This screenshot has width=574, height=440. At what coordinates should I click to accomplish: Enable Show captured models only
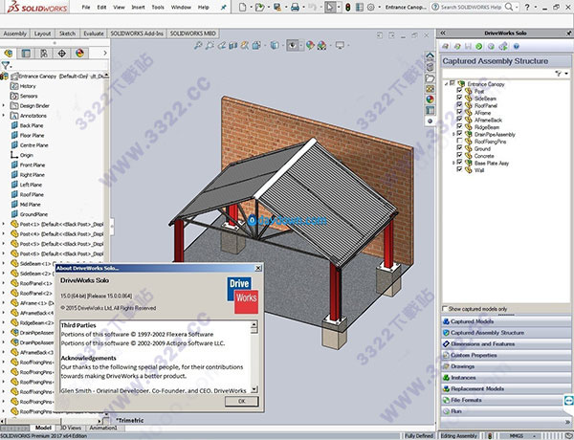pos(446,309)
